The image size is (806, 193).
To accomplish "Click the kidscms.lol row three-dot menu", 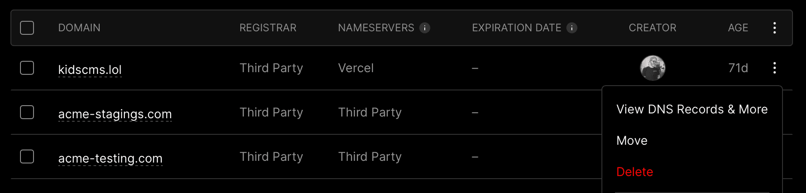I will tap(775, 68).
